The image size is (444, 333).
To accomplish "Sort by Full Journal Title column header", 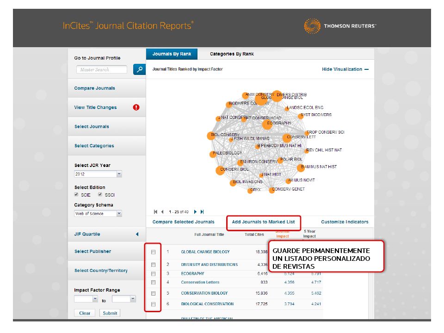I will click(209, 235).
